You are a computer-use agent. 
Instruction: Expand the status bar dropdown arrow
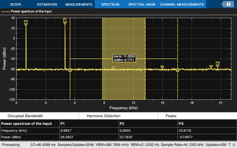click(234, 145)
